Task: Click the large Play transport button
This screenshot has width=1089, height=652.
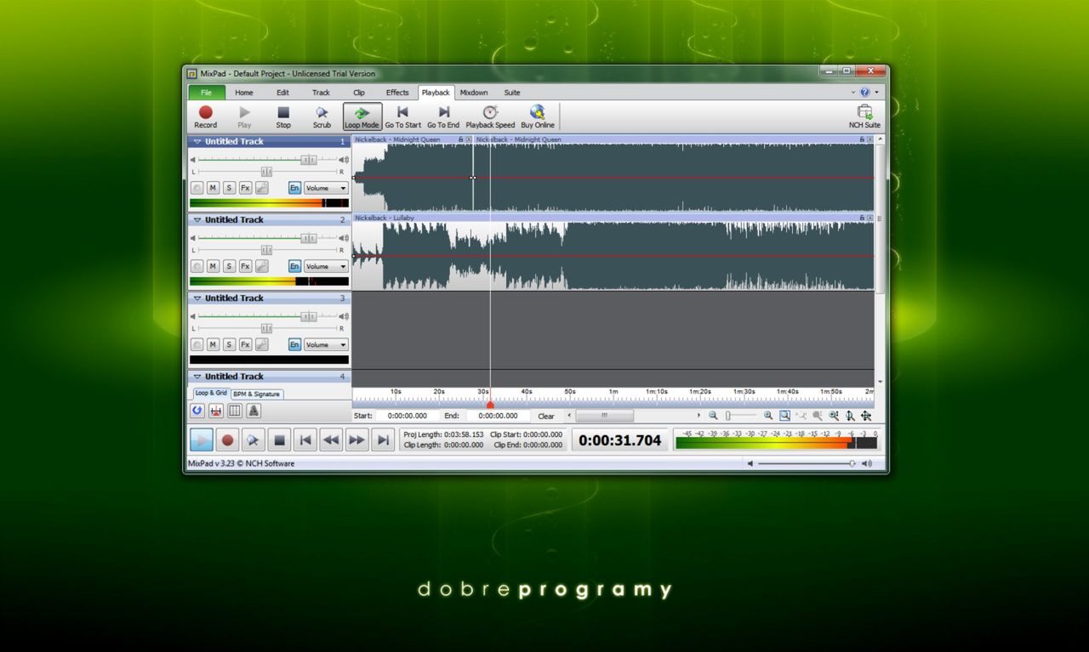Action: (x=201, y=439)
